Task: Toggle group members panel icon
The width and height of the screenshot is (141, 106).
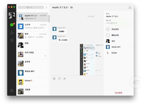Action: coord(130,7)
